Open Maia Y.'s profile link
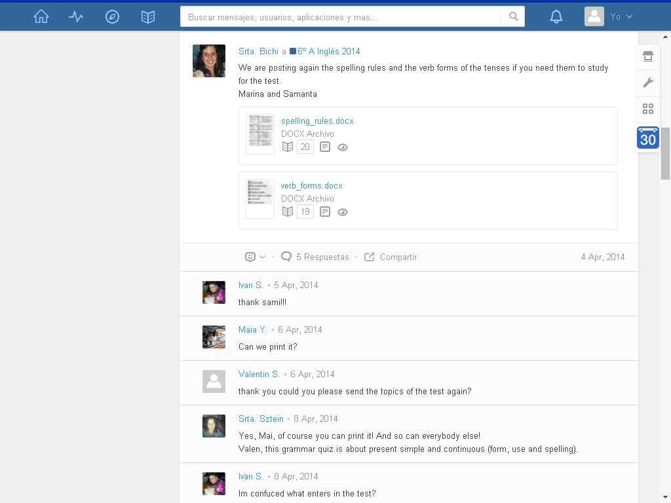 tap(252, 330)
